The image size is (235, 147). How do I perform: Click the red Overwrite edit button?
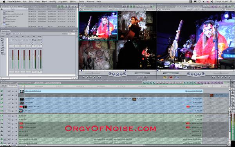170,77
